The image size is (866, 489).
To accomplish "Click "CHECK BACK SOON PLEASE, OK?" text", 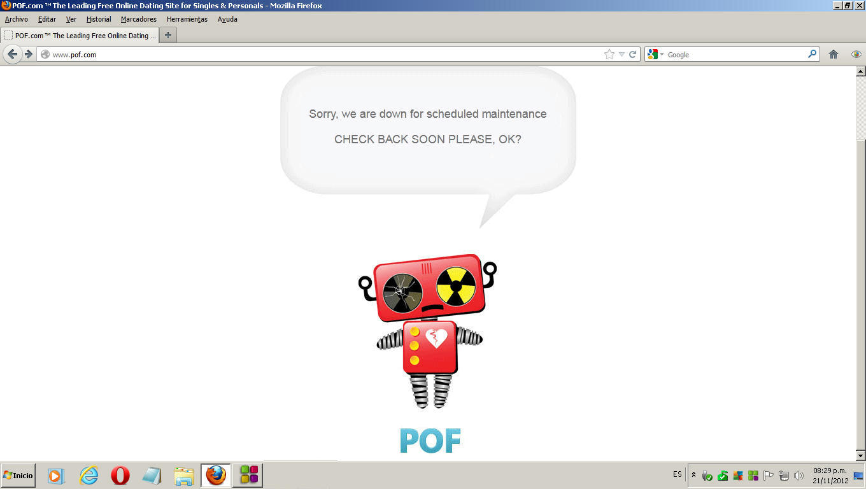I will click(x=428, y=139).
